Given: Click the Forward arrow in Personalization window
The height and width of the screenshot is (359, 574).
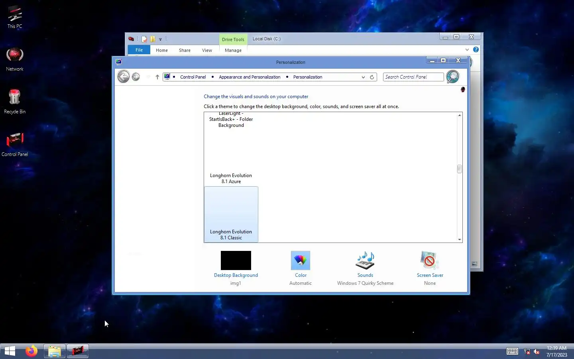Looking at the screenshot, I should (x=136, y=77).
